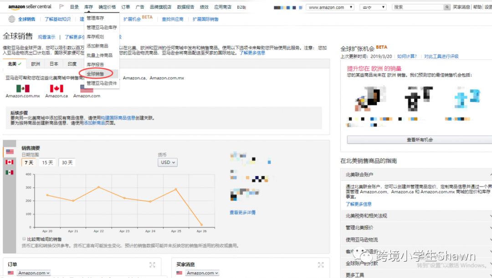Choose 管理亚马逊货件 in the dropdown menu
The image size is (492, 278).
click(102, 83)
